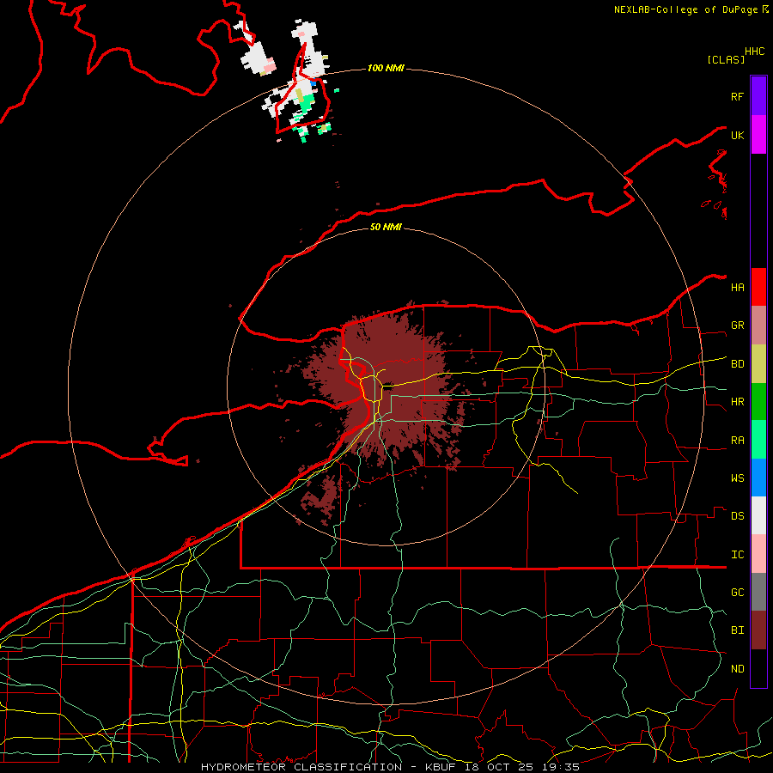
Task: Click the HHC product code text
Action: click(755, 52)
